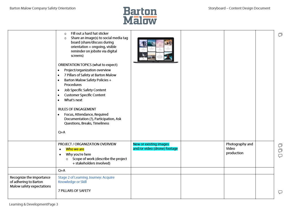Viewport: 286px width, 208px height.
Task: Click the Barton Malow logo
Action: point(140,16)
